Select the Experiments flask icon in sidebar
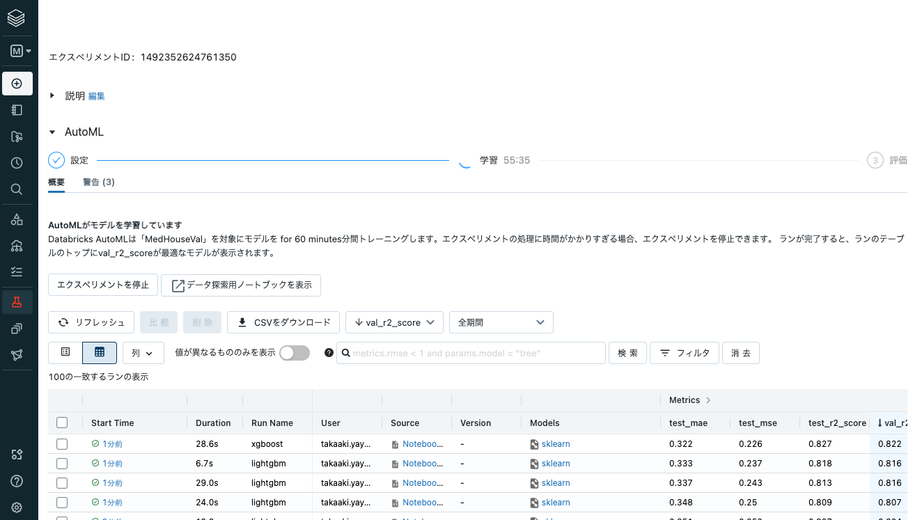Image resolution: width=922 pixels, height=520 pixels. point(17,302)
